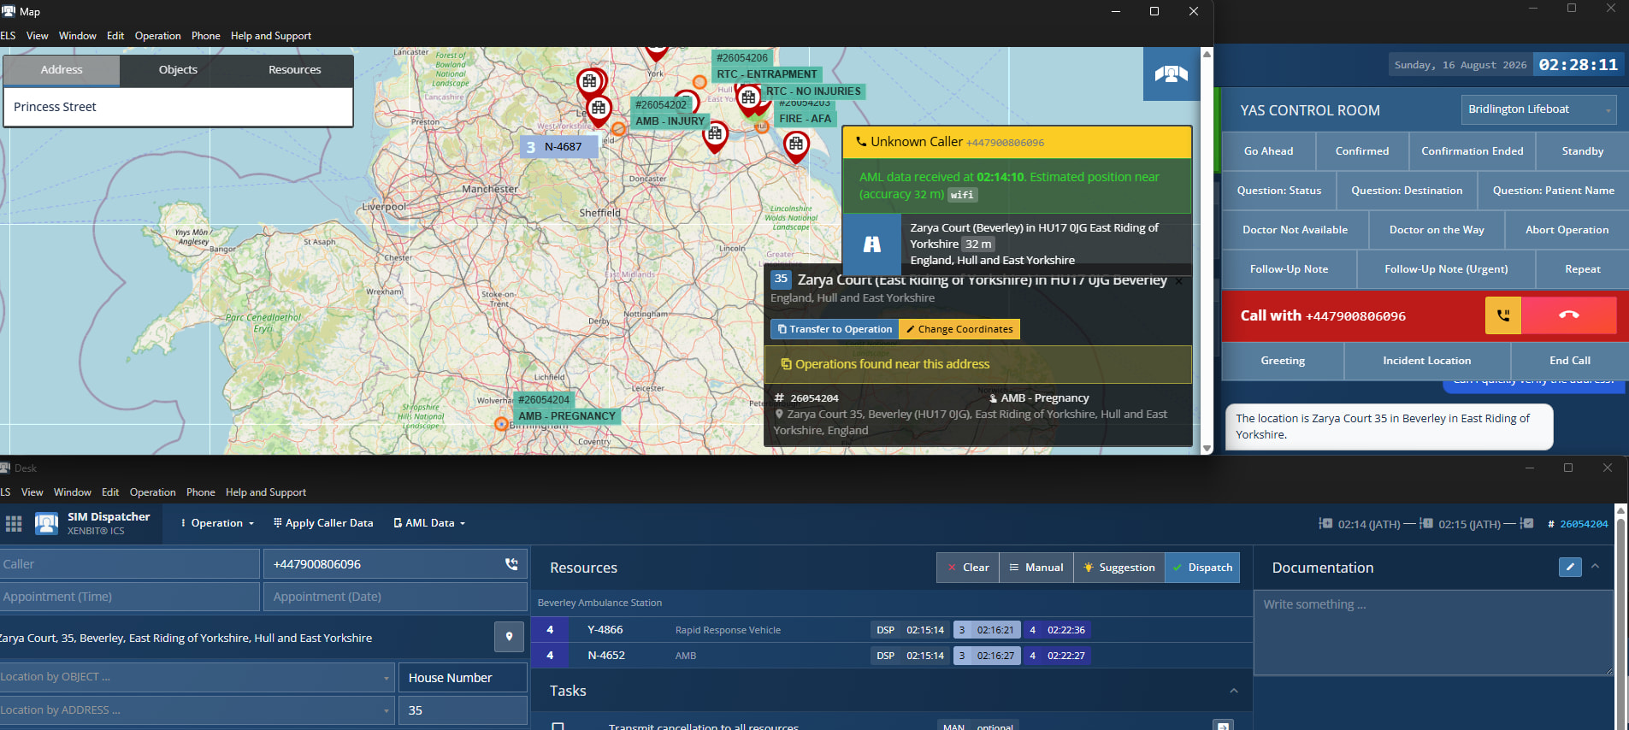1629x730 pixels.
Task: Select the Address tab in Map window
Action: pyautogui.click(x=62, y=70)
